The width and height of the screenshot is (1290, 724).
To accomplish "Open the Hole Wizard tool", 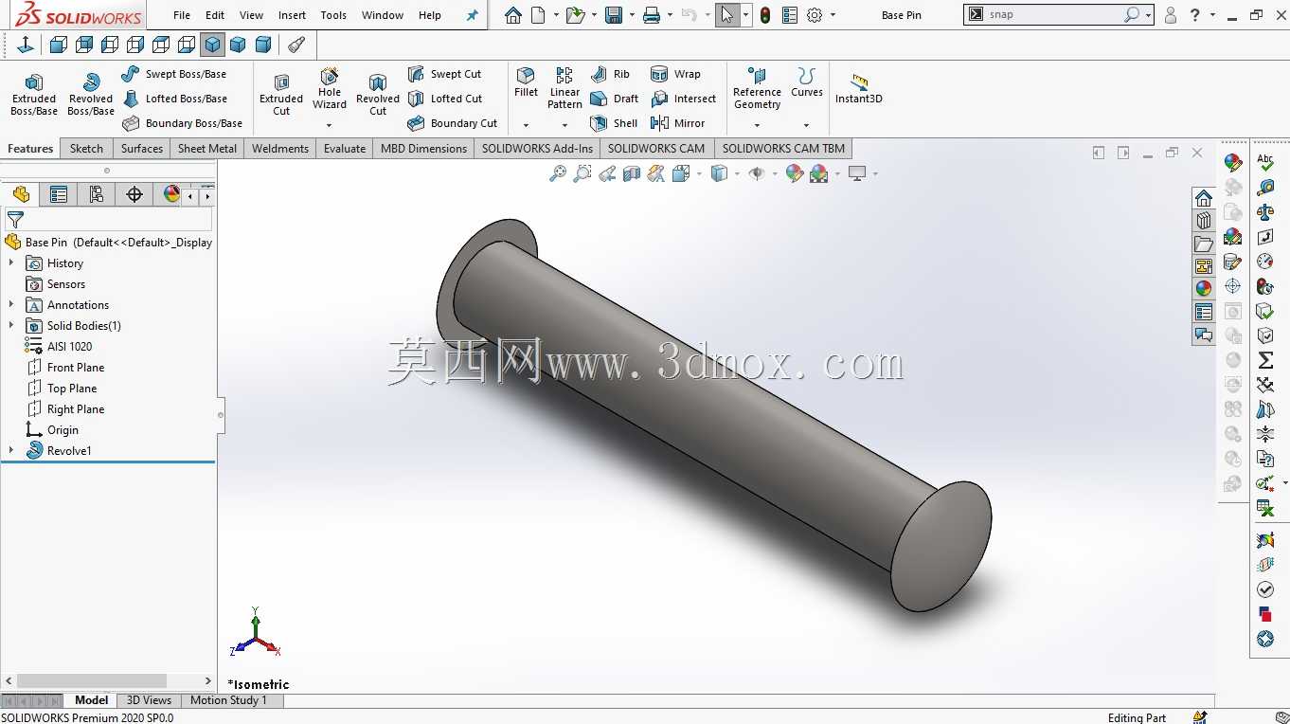I will pos(330,88).
